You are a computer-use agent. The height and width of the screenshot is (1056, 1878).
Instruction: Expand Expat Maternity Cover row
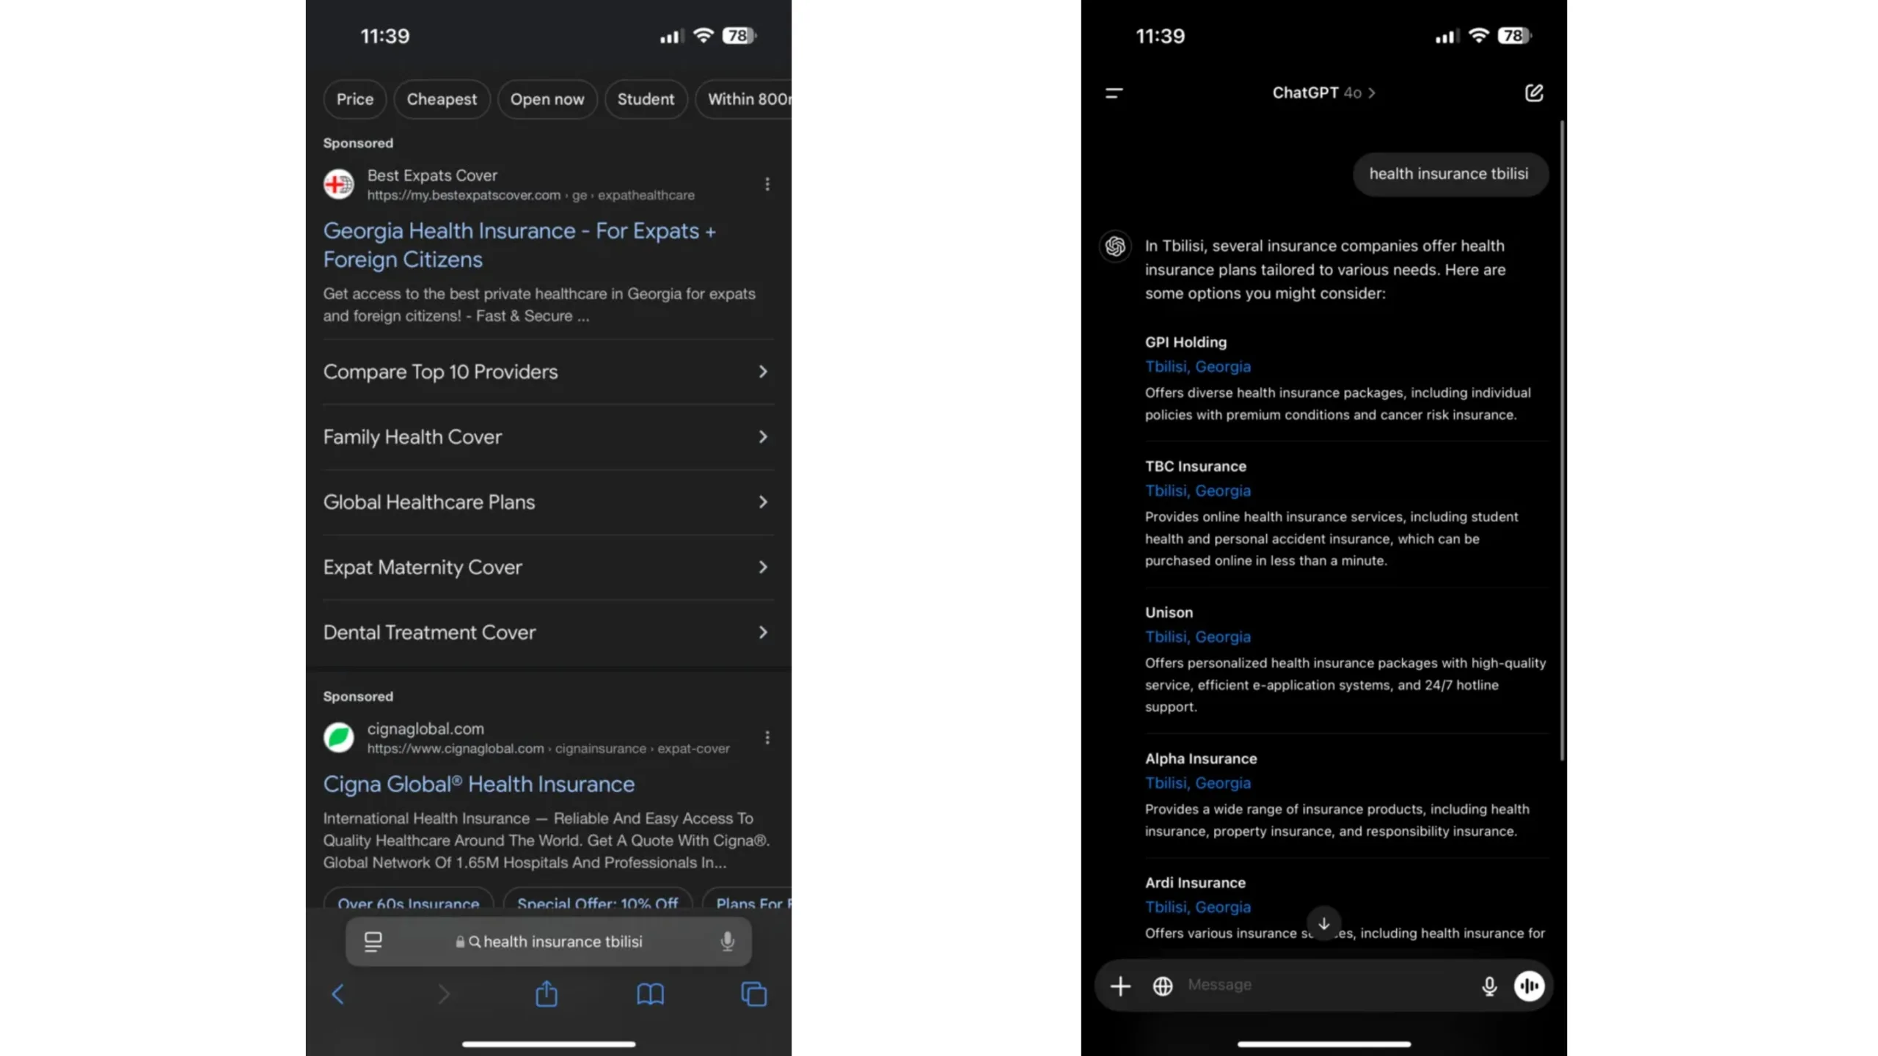(x=549, y=568)
